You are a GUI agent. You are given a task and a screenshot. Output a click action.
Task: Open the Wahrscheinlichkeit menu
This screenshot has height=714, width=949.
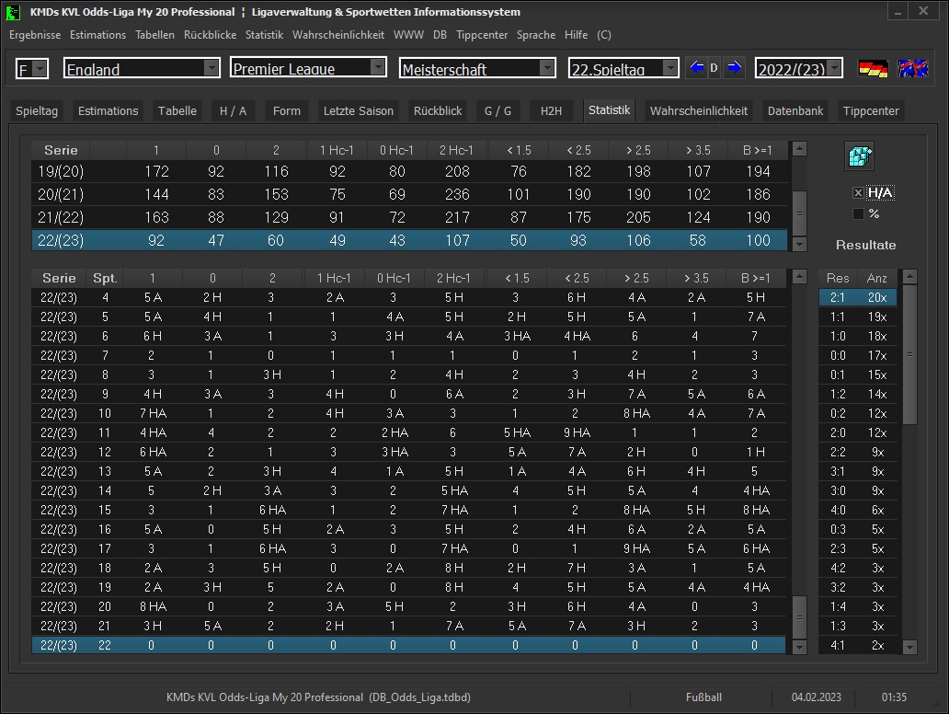coord(338,35)
